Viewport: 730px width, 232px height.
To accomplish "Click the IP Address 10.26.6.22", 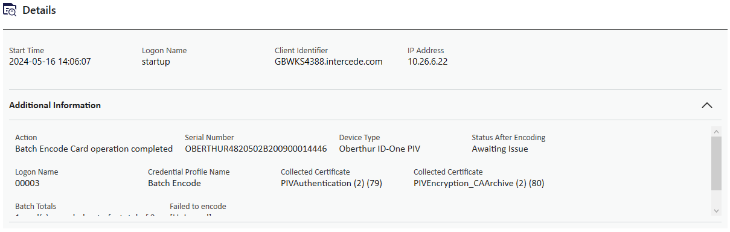I will [427, 62].
